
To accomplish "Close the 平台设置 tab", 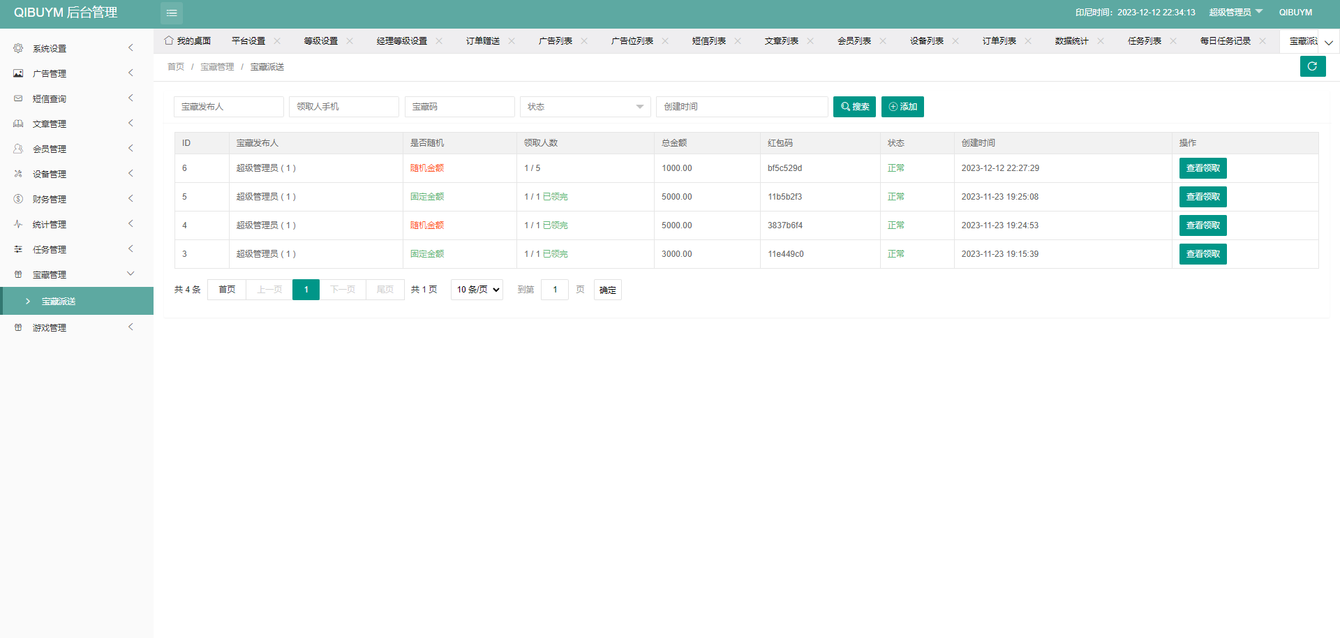I will pyautogui.click(x=277, y=41).
